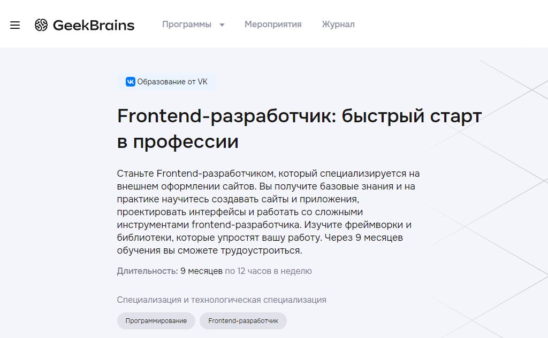
Task: Click the 9 месяцев duration value
Action: [x=201, y=271]
